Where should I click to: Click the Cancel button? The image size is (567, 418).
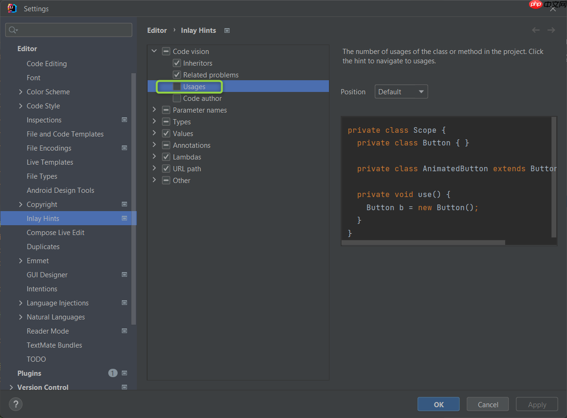click(x=488, y=404)
